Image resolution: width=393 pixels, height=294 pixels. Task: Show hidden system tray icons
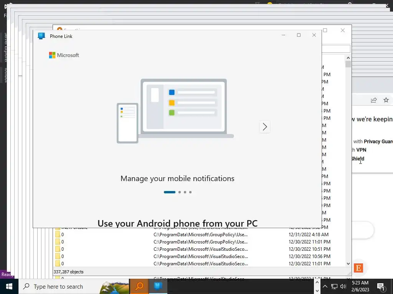point(325,286)
